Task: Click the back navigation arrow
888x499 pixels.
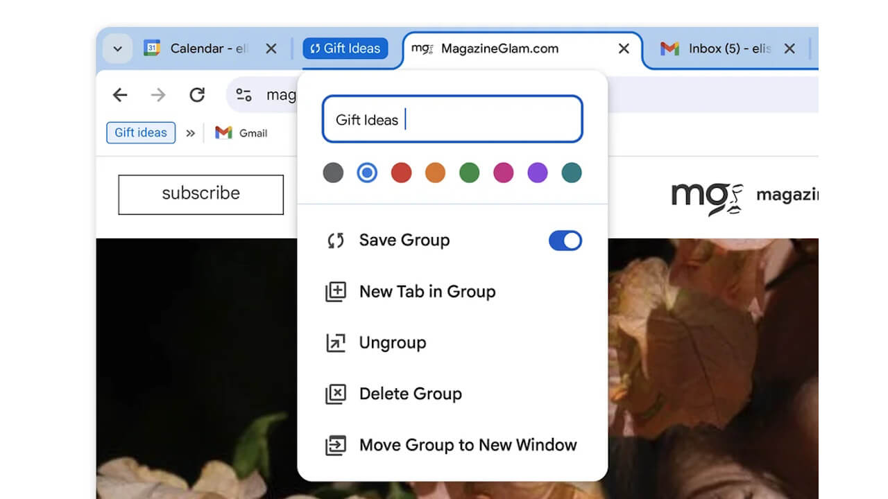Action: [x=119, y=95]
